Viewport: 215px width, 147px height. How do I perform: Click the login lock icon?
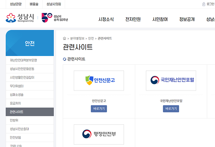[x=204, y=4]
